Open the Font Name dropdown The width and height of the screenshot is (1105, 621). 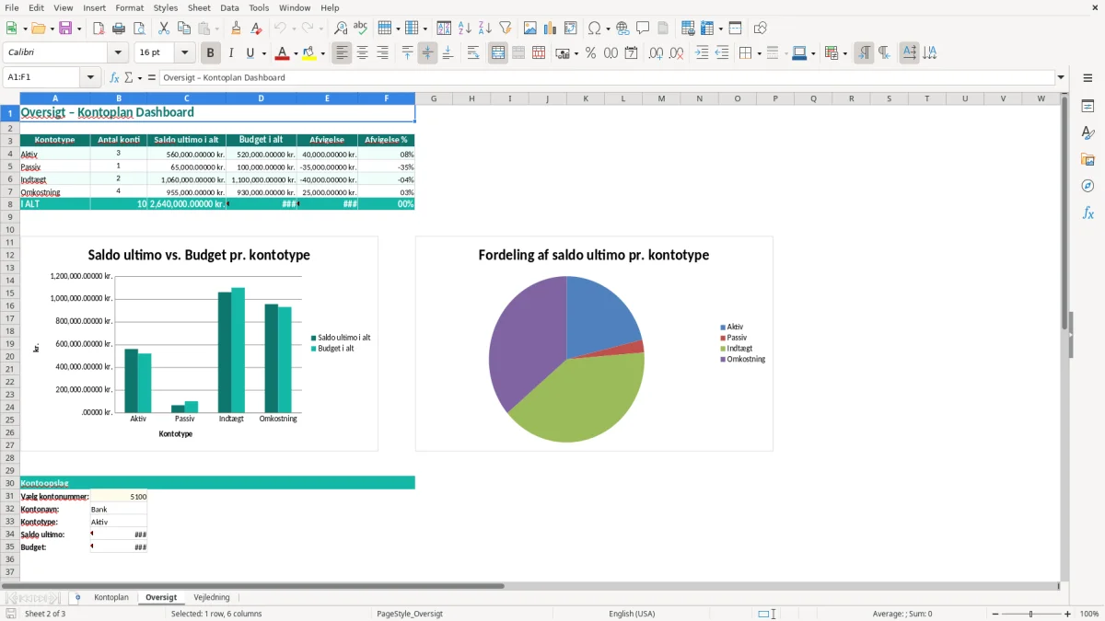click(x=117, y=53)
